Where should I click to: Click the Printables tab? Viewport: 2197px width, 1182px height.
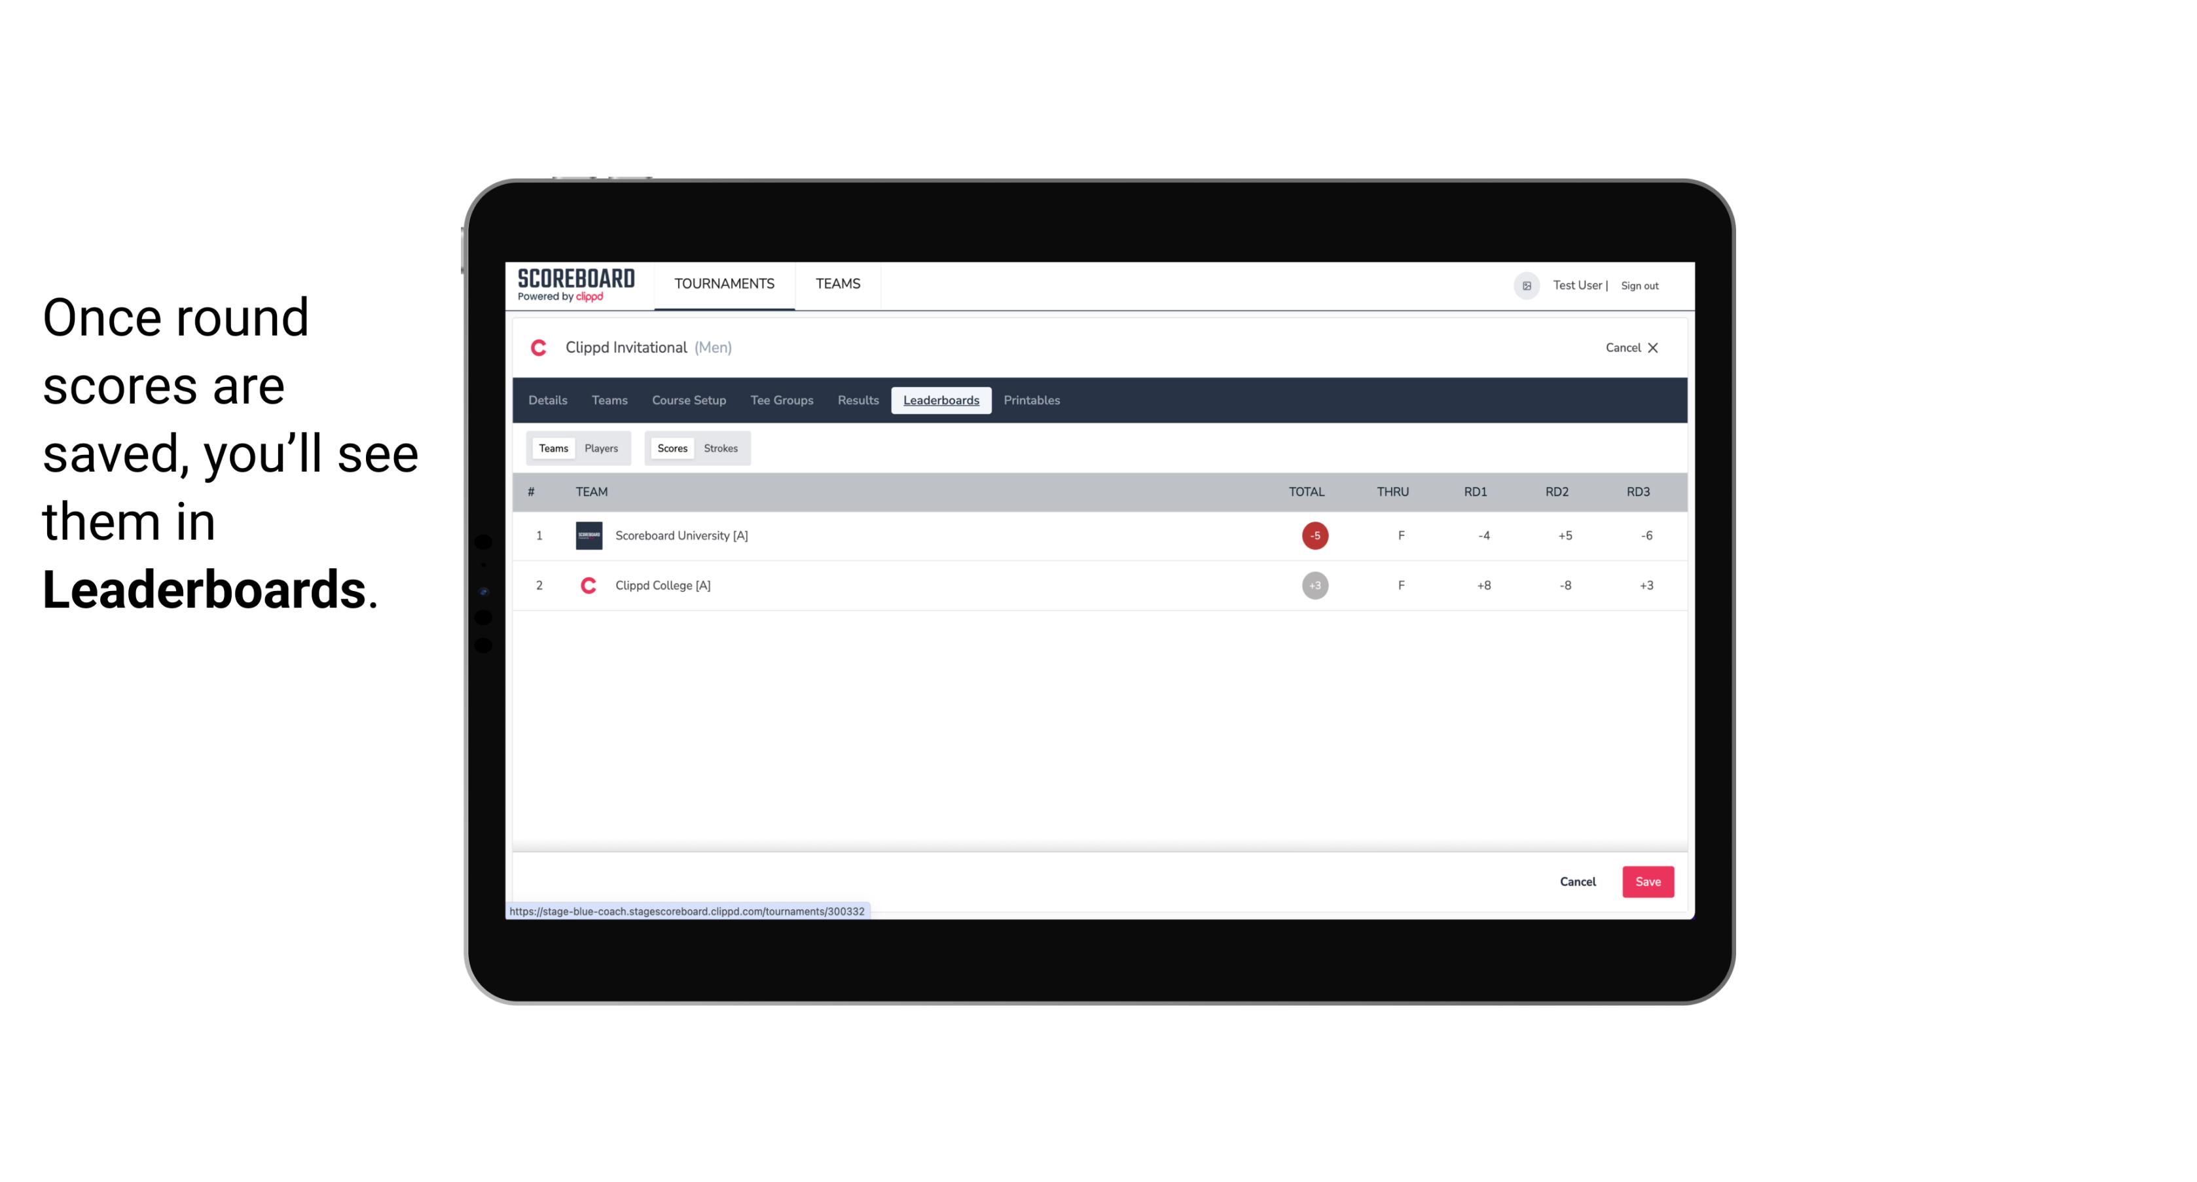1031,399
